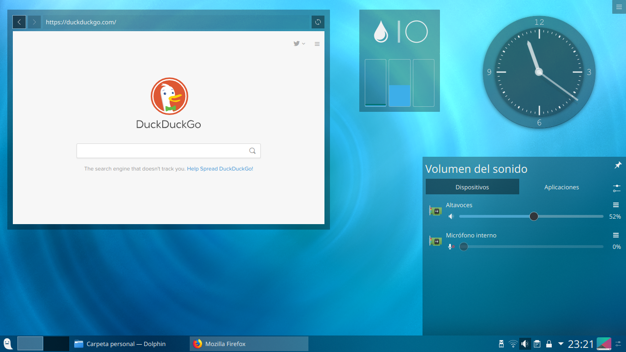Image resolution: width=626 pixels, height=352 pixels.
Task: Open the DuckDuckGo hamburger menu
Action: 317,44
